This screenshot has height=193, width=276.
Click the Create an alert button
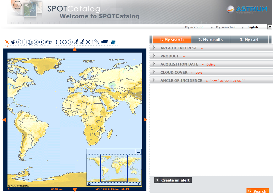click(x=173, y=180)
